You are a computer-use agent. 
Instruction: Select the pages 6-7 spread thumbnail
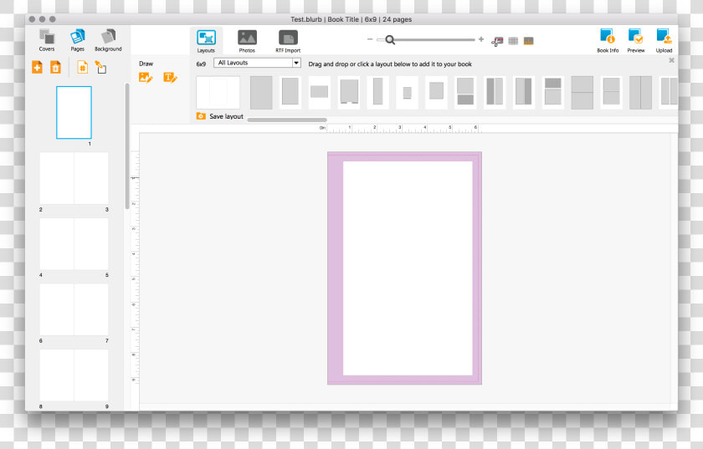pyautogui.click(x=74, y=309)
